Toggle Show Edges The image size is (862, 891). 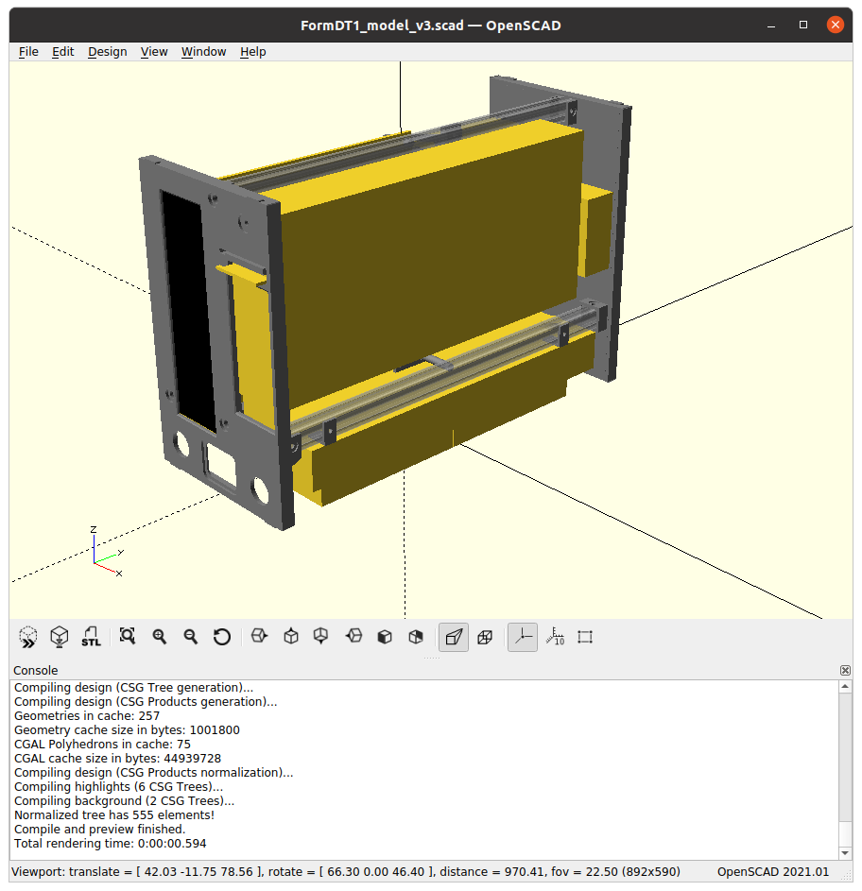pyautogui.click(x=585, y=637)
